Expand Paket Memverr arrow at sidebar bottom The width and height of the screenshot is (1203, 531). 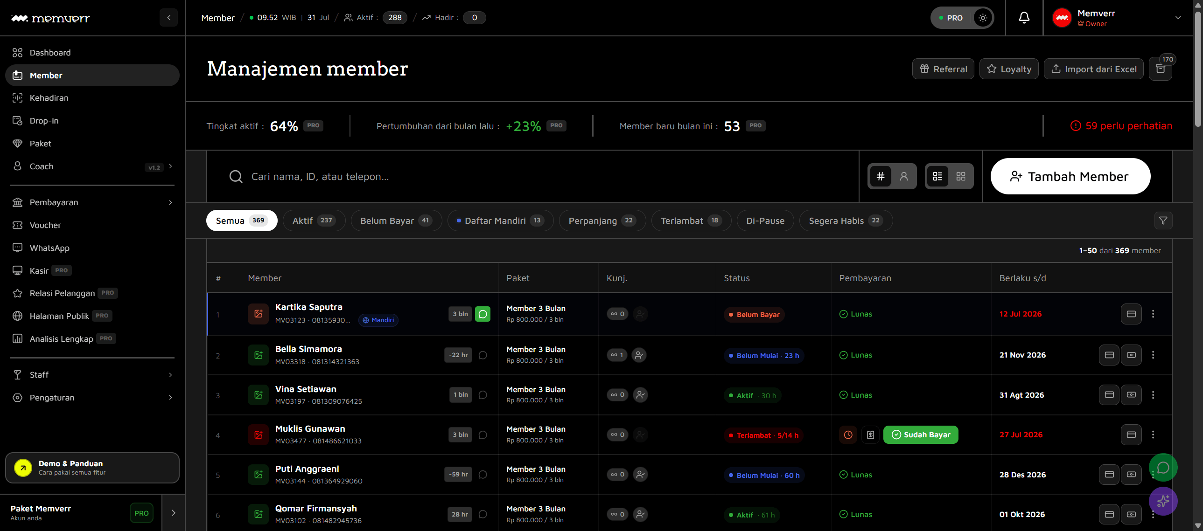tap(173, 513)
